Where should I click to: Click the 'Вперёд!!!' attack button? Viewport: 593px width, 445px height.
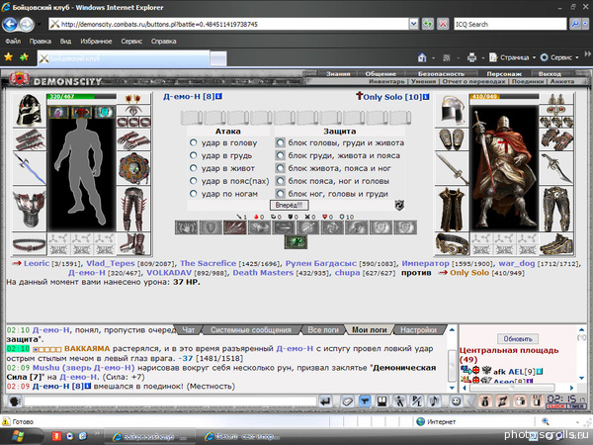point(289,205)
